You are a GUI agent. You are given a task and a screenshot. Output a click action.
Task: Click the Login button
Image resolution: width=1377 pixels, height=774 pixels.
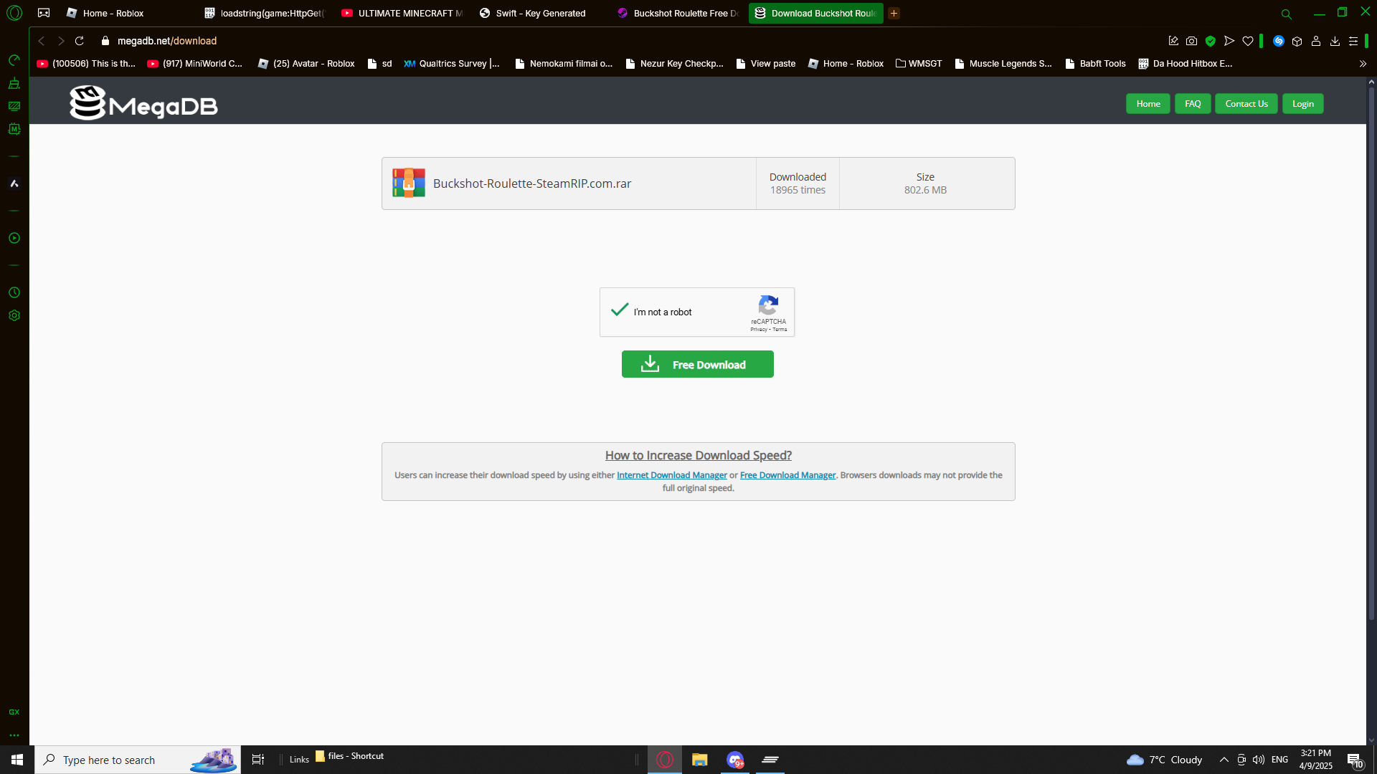tap(1303, 104)
